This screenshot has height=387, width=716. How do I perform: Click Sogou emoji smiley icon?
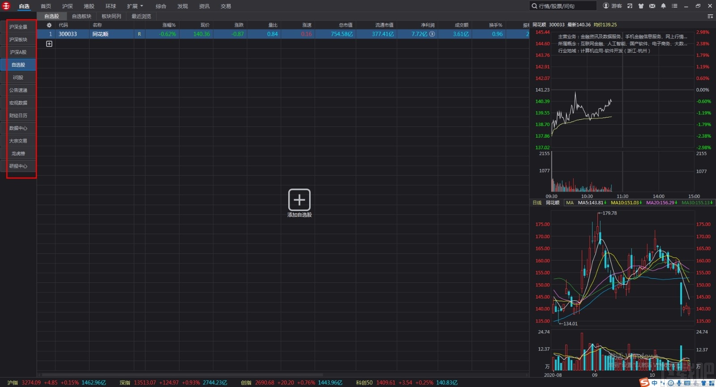[x=671, y=383]
